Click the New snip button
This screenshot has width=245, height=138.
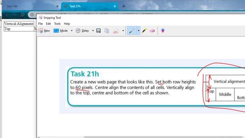[x=44, y=31]
